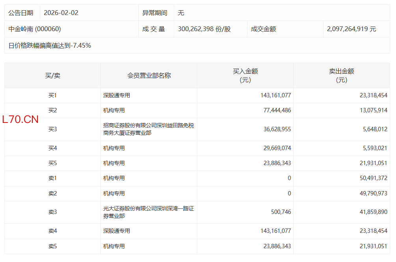
Task: Click the 卖出金额 (元) column header
Action: point(342,75)
